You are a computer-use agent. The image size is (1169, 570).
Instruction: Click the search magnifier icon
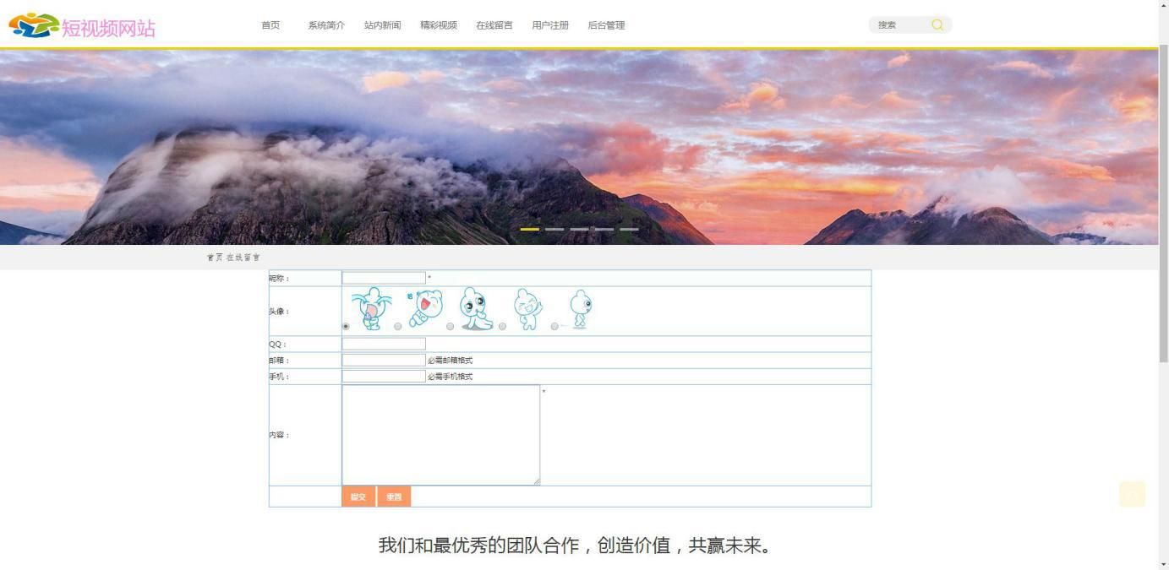pyautogui.click(x=937, y=25)
